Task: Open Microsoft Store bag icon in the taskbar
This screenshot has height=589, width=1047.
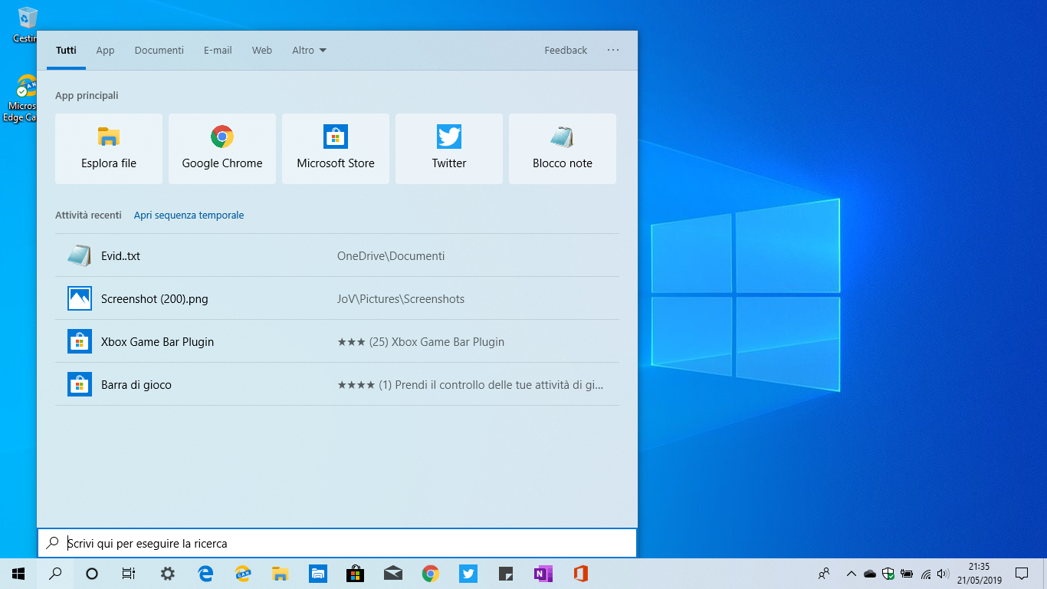Action: point(355,574)
